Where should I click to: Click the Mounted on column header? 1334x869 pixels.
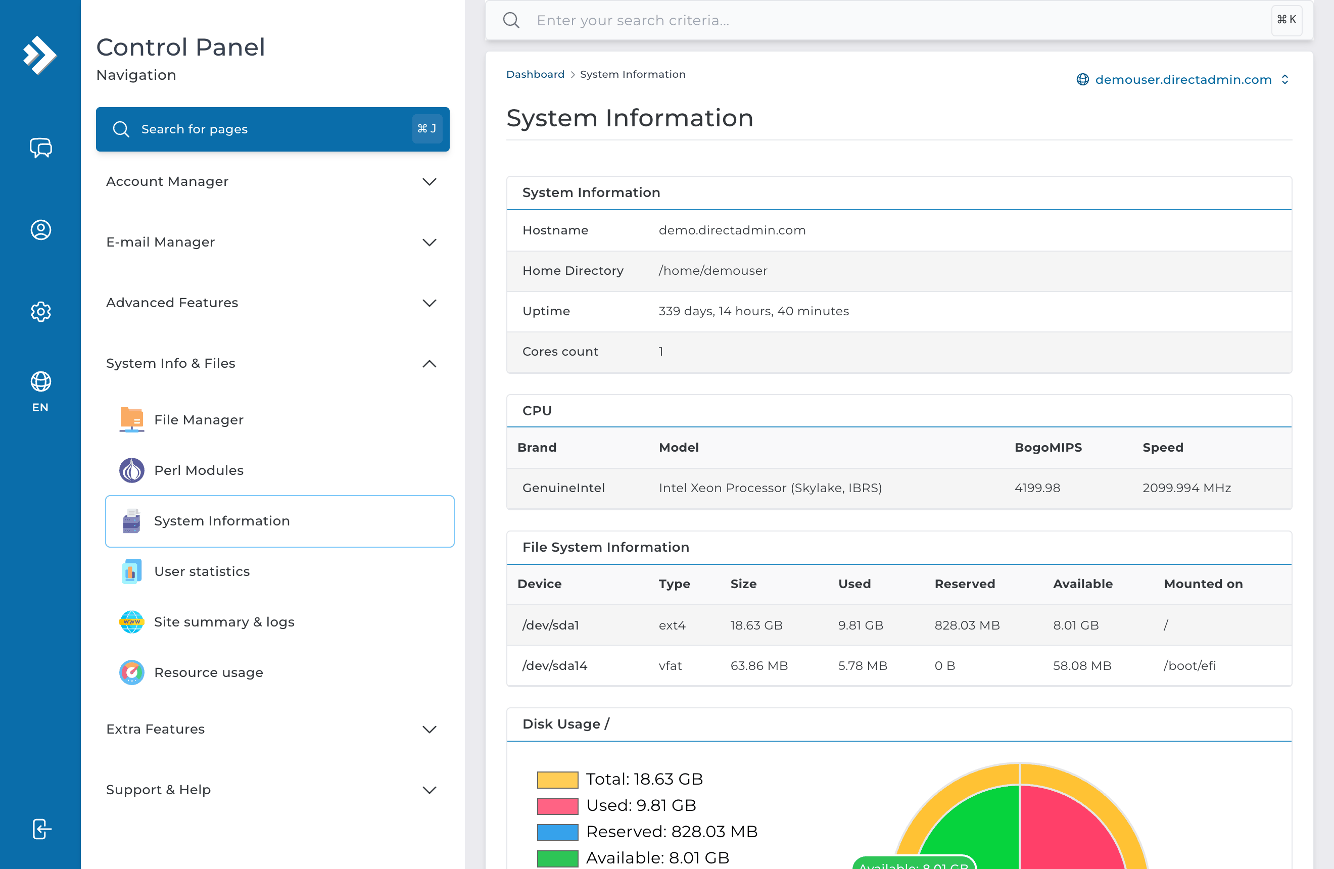coord(1203,584)
